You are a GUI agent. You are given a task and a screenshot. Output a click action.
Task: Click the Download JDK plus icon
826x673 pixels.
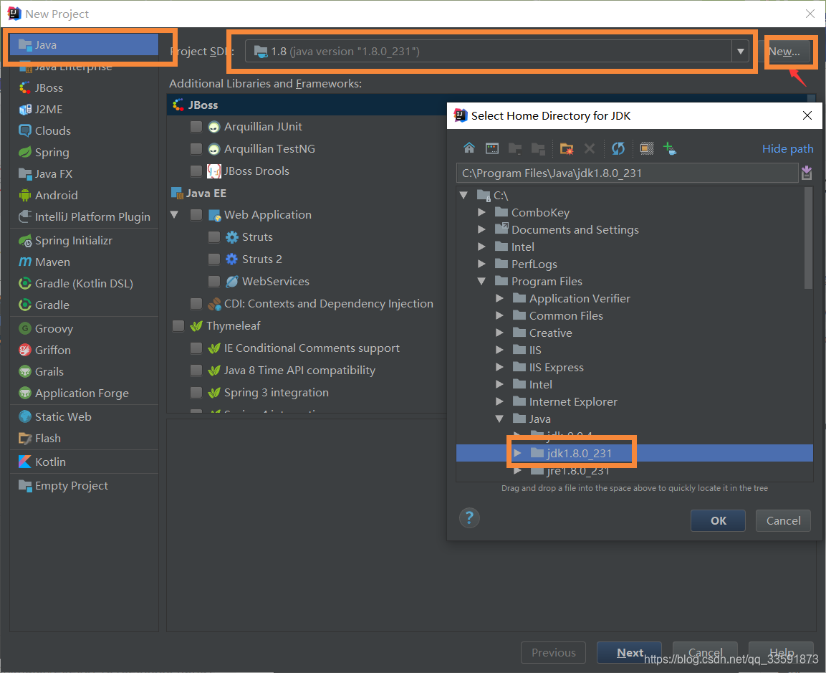(x=670, y=148)
